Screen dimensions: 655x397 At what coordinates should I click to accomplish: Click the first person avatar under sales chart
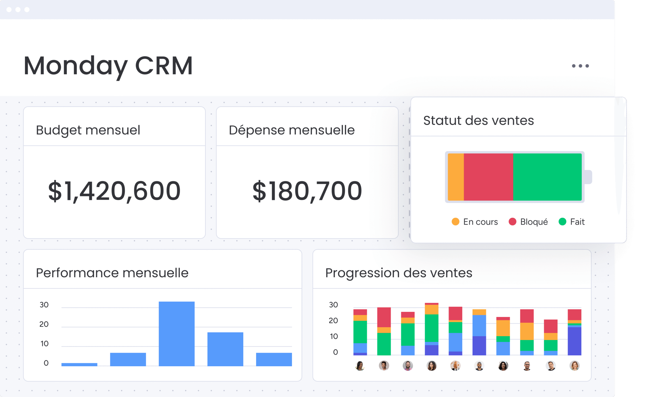[x=360, y=366]
